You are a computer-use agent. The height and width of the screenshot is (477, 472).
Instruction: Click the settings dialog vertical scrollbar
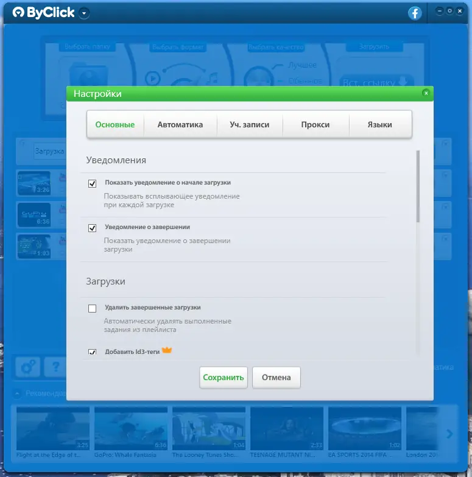pyautogui.click(x=418, y=186)
